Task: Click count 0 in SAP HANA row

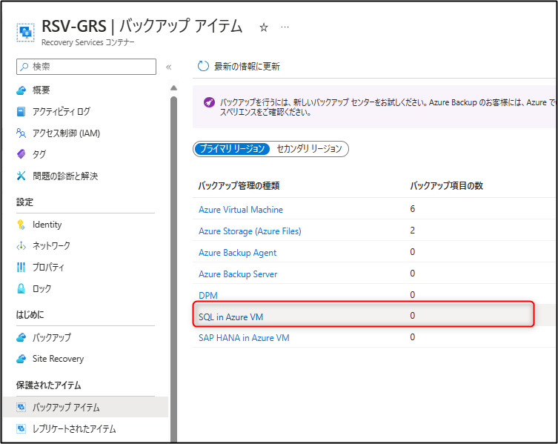Action: (x=413, y=337)
